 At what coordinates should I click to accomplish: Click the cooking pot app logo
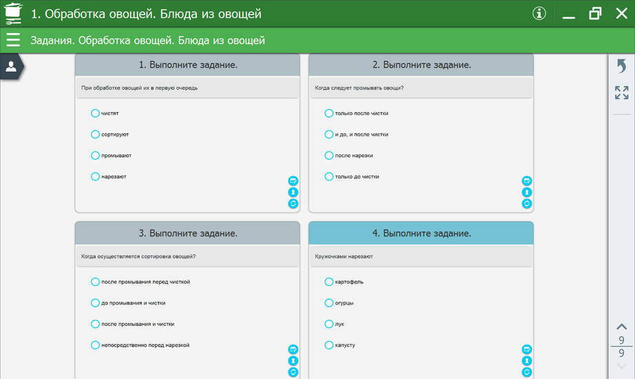click(x=13, y=13)
